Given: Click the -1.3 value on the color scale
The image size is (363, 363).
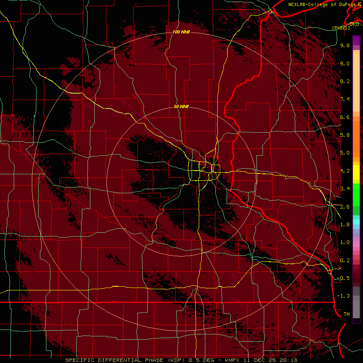Looking at the screenshot, I should tap(343, 296).
